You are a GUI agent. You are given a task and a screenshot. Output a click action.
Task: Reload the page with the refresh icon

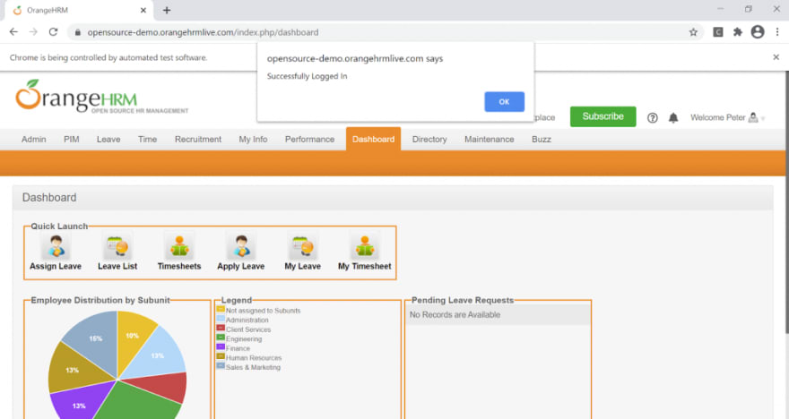pyautogui.click(x=53, y=31)
